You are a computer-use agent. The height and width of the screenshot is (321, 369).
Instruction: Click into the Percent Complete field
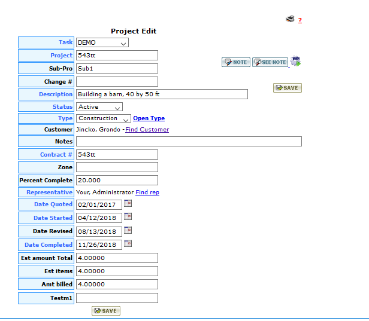pos(117,180)
